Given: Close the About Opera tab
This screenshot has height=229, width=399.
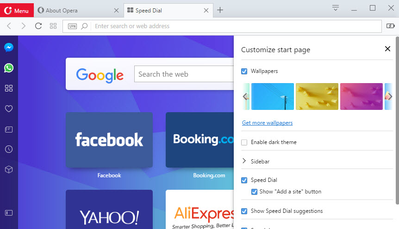Looking at the screenshot, I should pyautogui.click(x=116, y=11).
